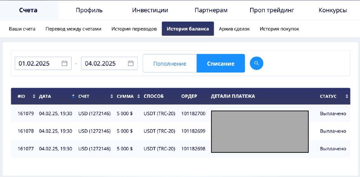This screenshot has height=177, width=360.
Task: Sort by ДАТА column arrows
Action: coord(73,96)
